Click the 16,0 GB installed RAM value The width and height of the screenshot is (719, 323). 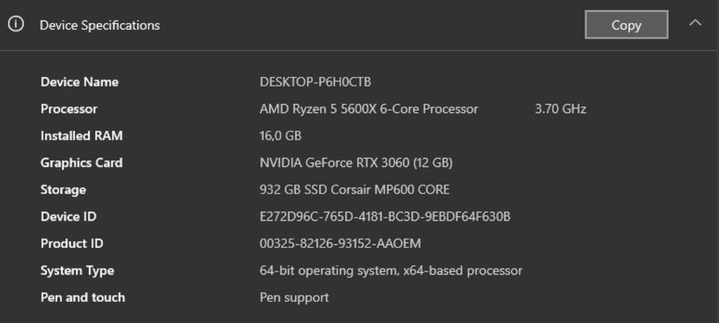click(x=280, y=136)
